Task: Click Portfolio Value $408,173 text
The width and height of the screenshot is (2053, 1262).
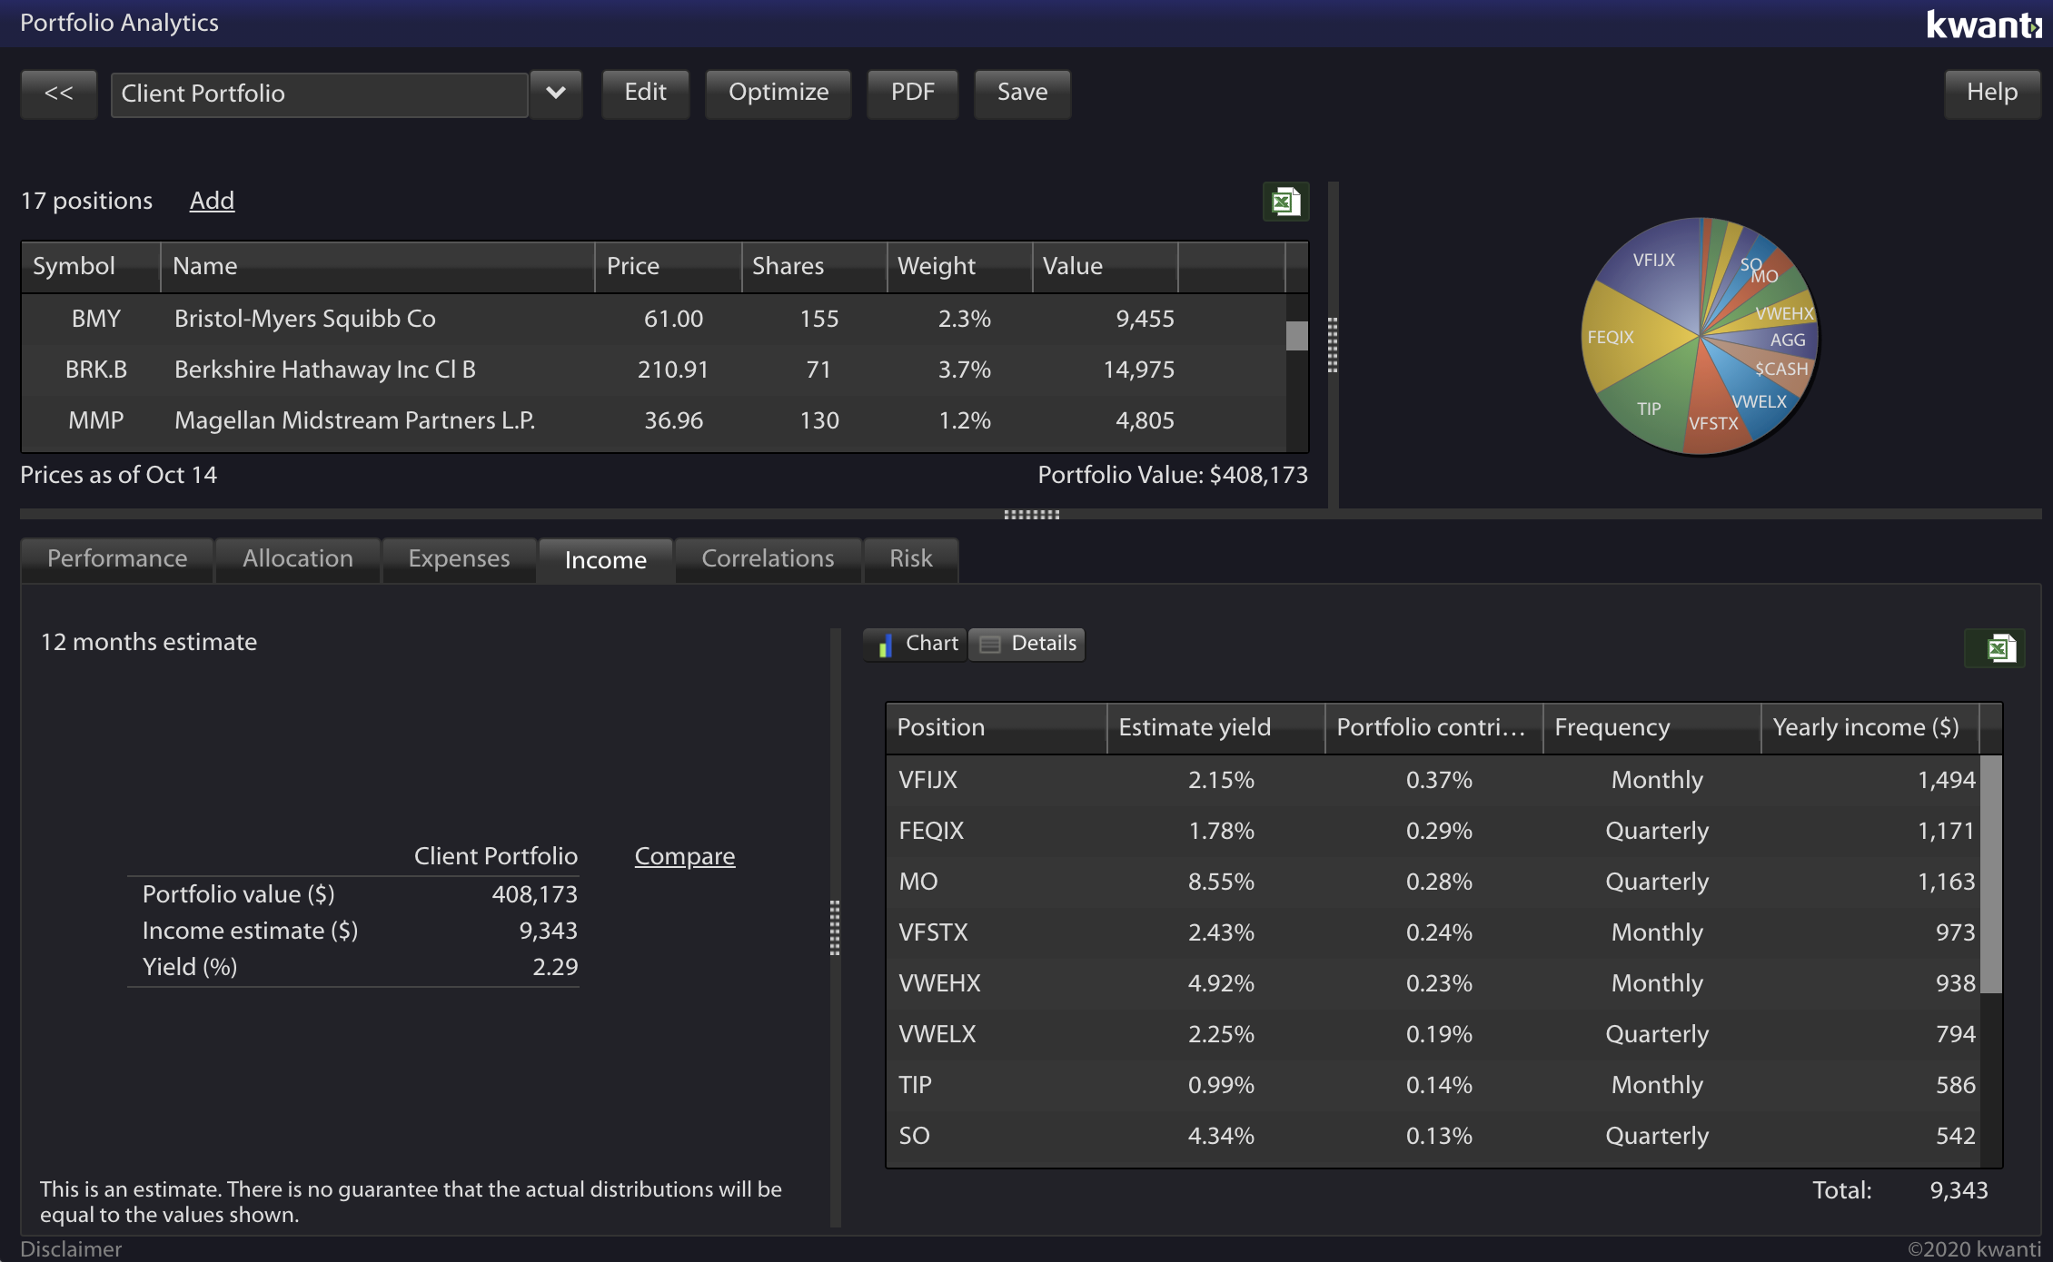Action: click(1173, 475)
